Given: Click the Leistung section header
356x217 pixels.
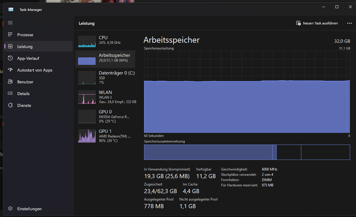Looking at the screenshot, I should point(87,23).
